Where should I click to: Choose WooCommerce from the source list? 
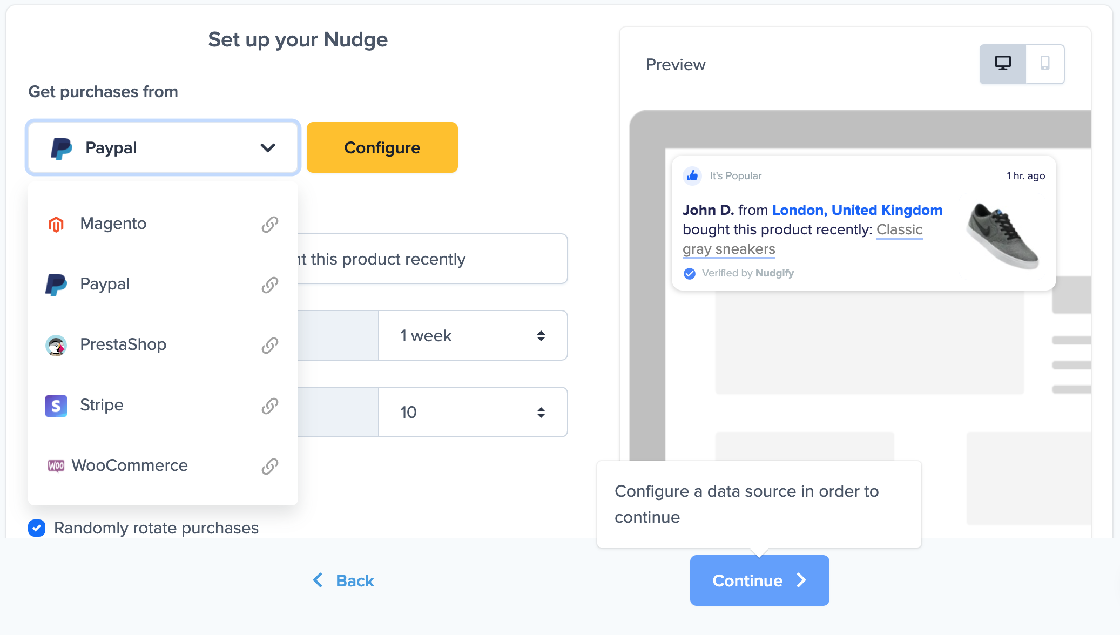pyautogui.click(x=130, y=465)
